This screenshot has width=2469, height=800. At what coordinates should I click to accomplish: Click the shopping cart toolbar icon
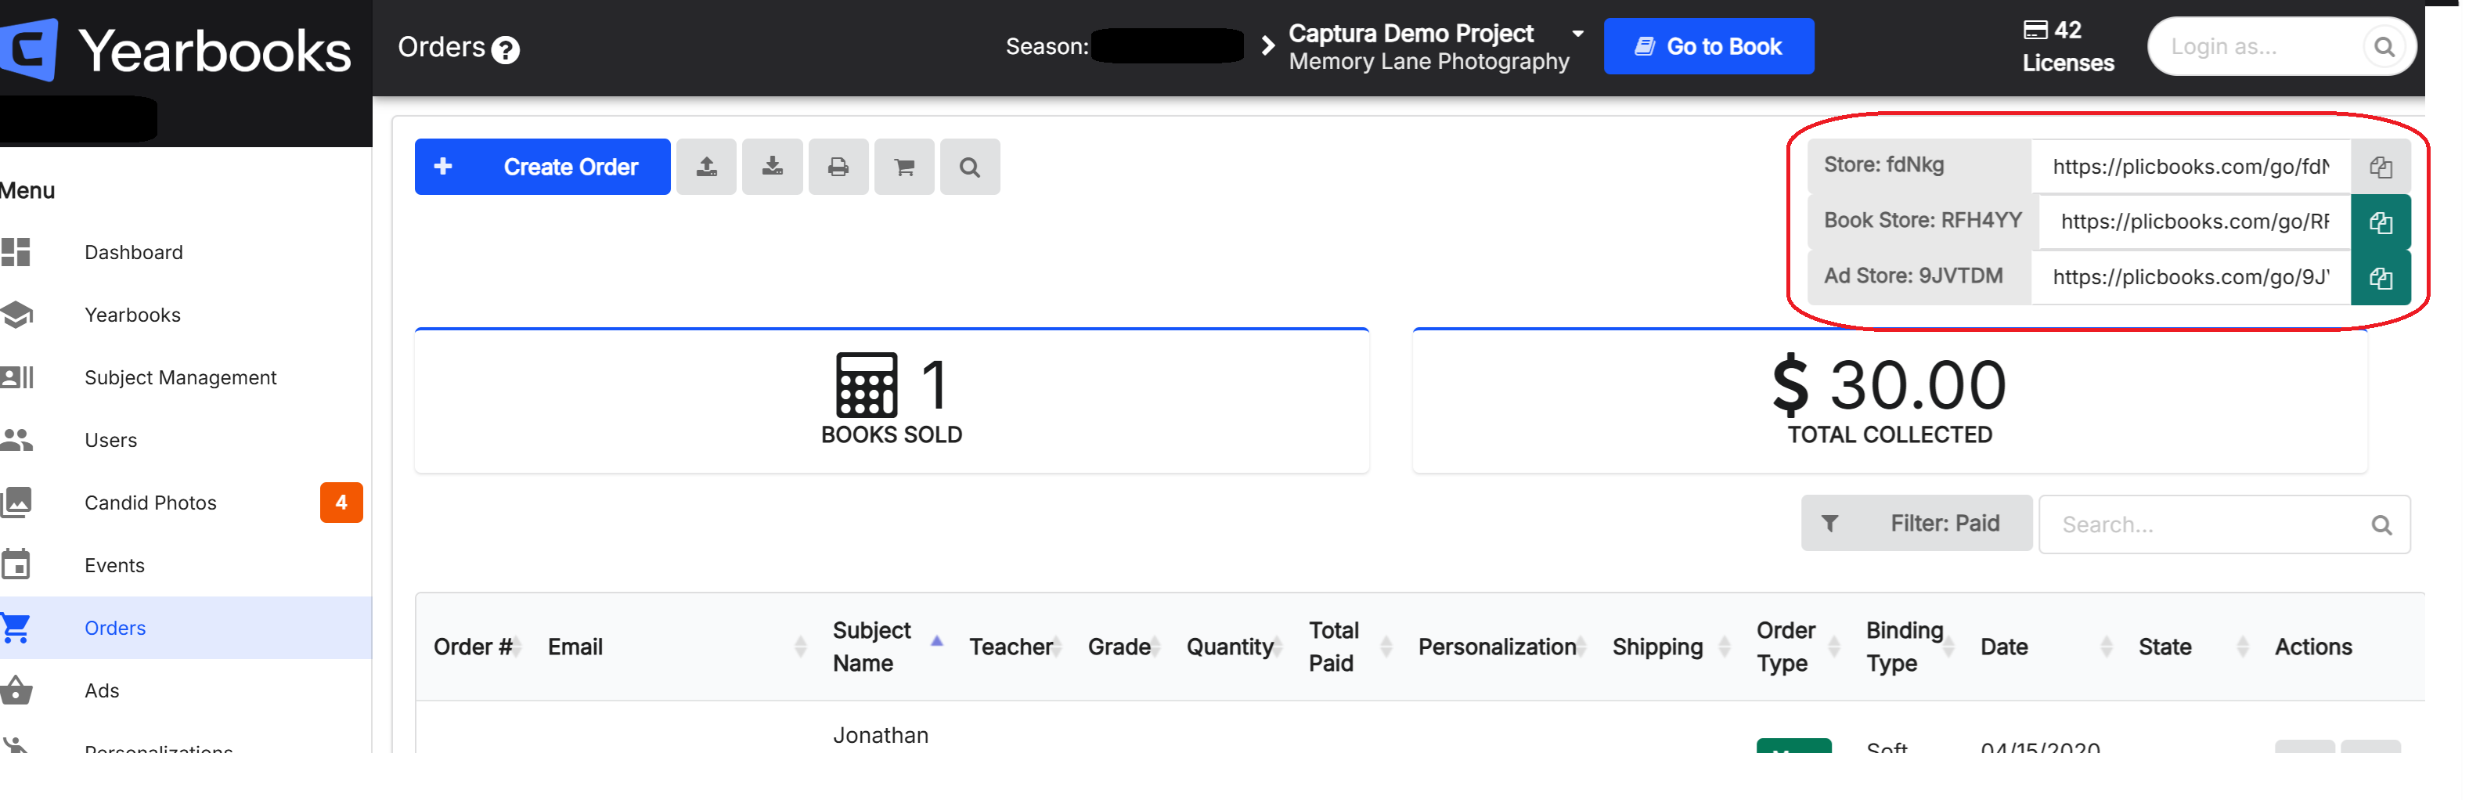(x=904, y=167)
